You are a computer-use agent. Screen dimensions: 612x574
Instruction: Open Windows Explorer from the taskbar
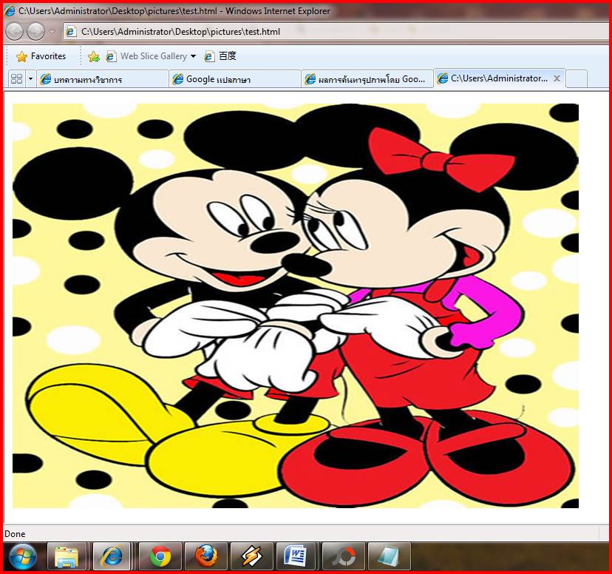coord(67,556)
